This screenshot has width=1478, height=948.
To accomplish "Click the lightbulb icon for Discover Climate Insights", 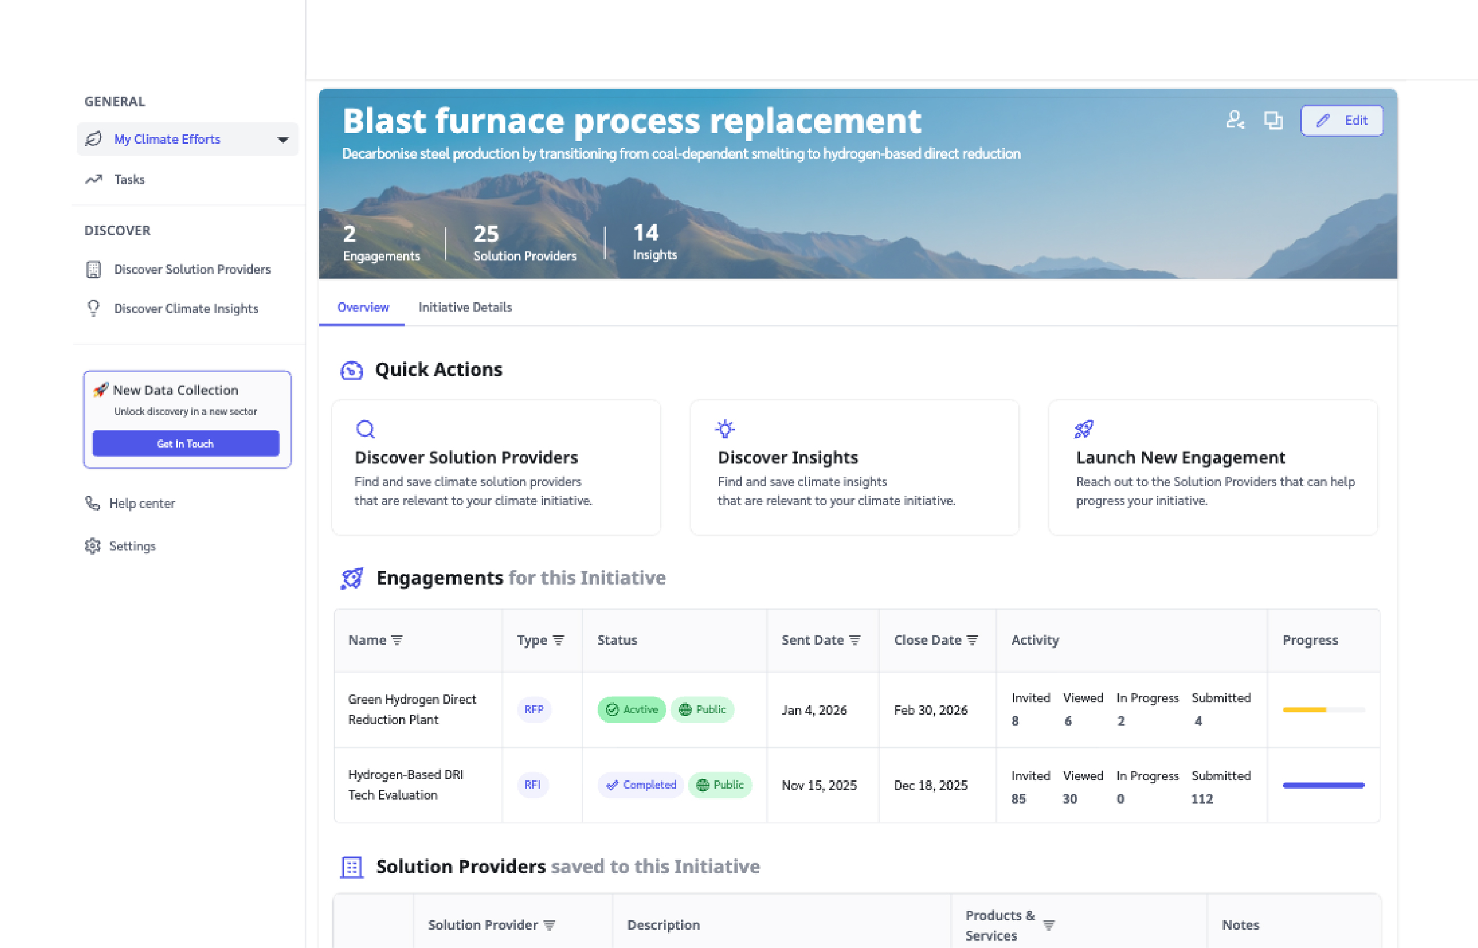I will click(94, 308).
